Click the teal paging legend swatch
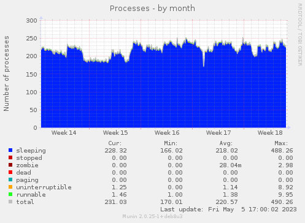Screen dimensions: 305x223 10,180
